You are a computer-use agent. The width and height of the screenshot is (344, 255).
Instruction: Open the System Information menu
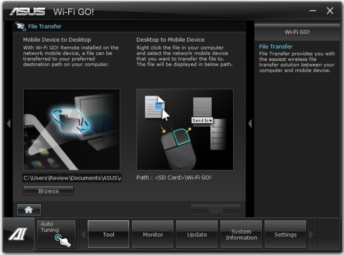241,234
